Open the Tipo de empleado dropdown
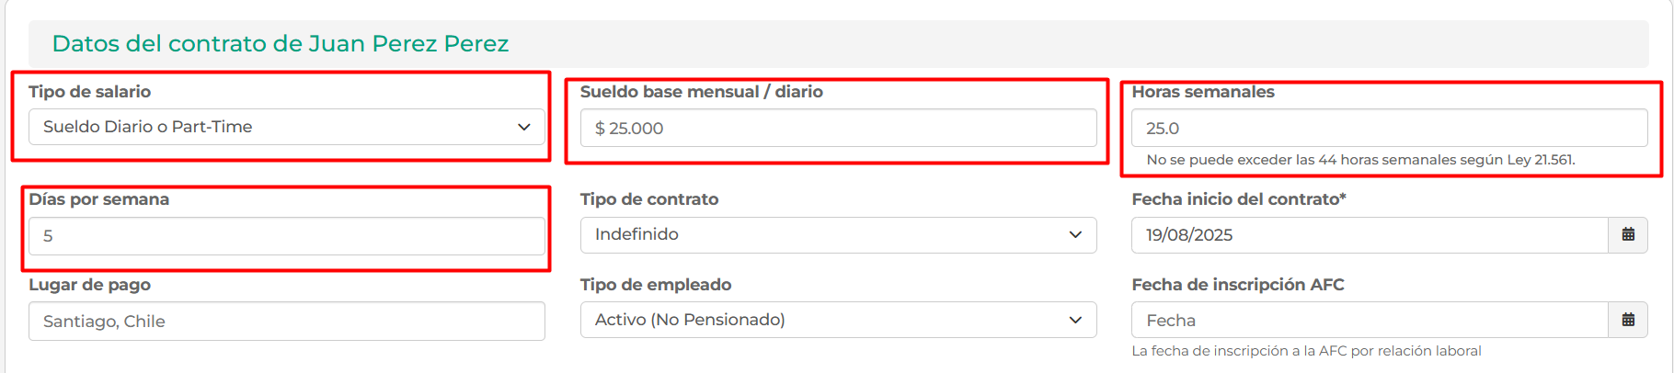Image resolution: width=1674 pixels, height=373 pixels. pos(838,320)
